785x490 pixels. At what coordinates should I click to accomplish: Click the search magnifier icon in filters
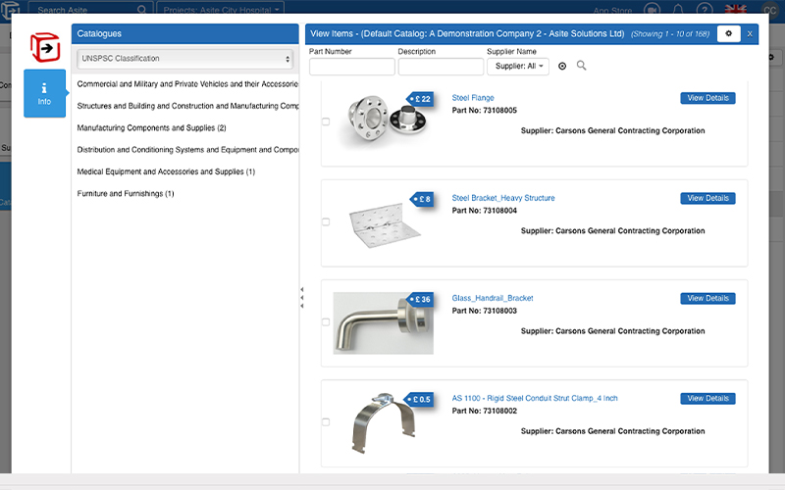[581, 66]
